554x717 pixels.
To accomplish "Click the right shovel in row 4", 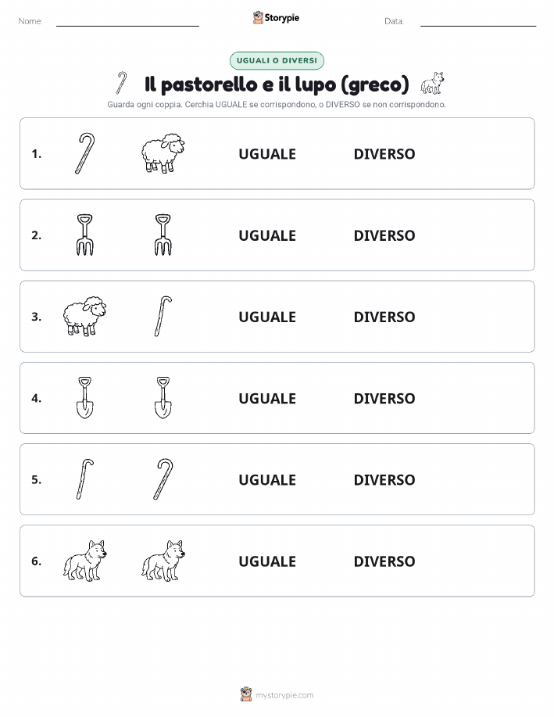I will 163,397.
